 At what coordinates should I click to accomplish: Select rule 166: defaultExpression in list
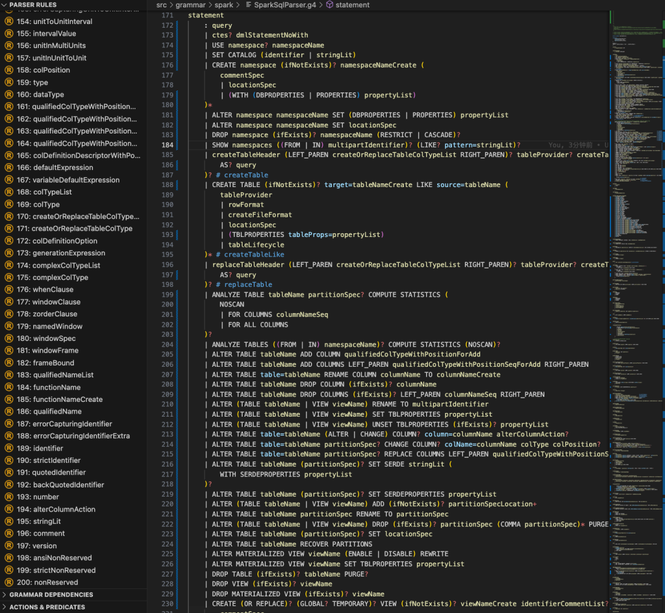click(55, 167)
